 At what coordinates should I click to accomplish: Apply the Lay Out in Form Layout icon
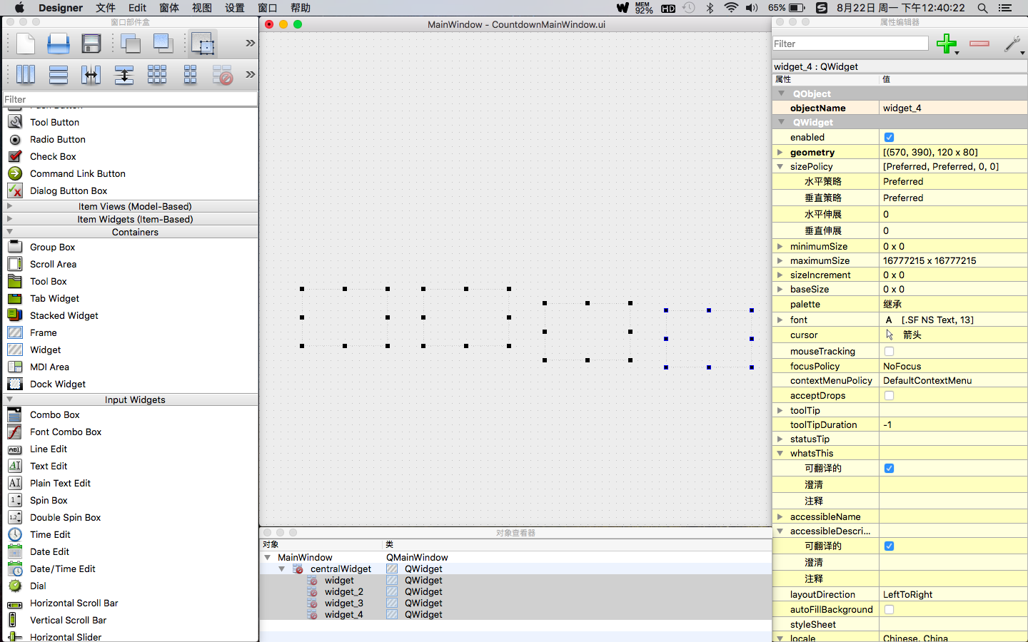pos(190,75)
